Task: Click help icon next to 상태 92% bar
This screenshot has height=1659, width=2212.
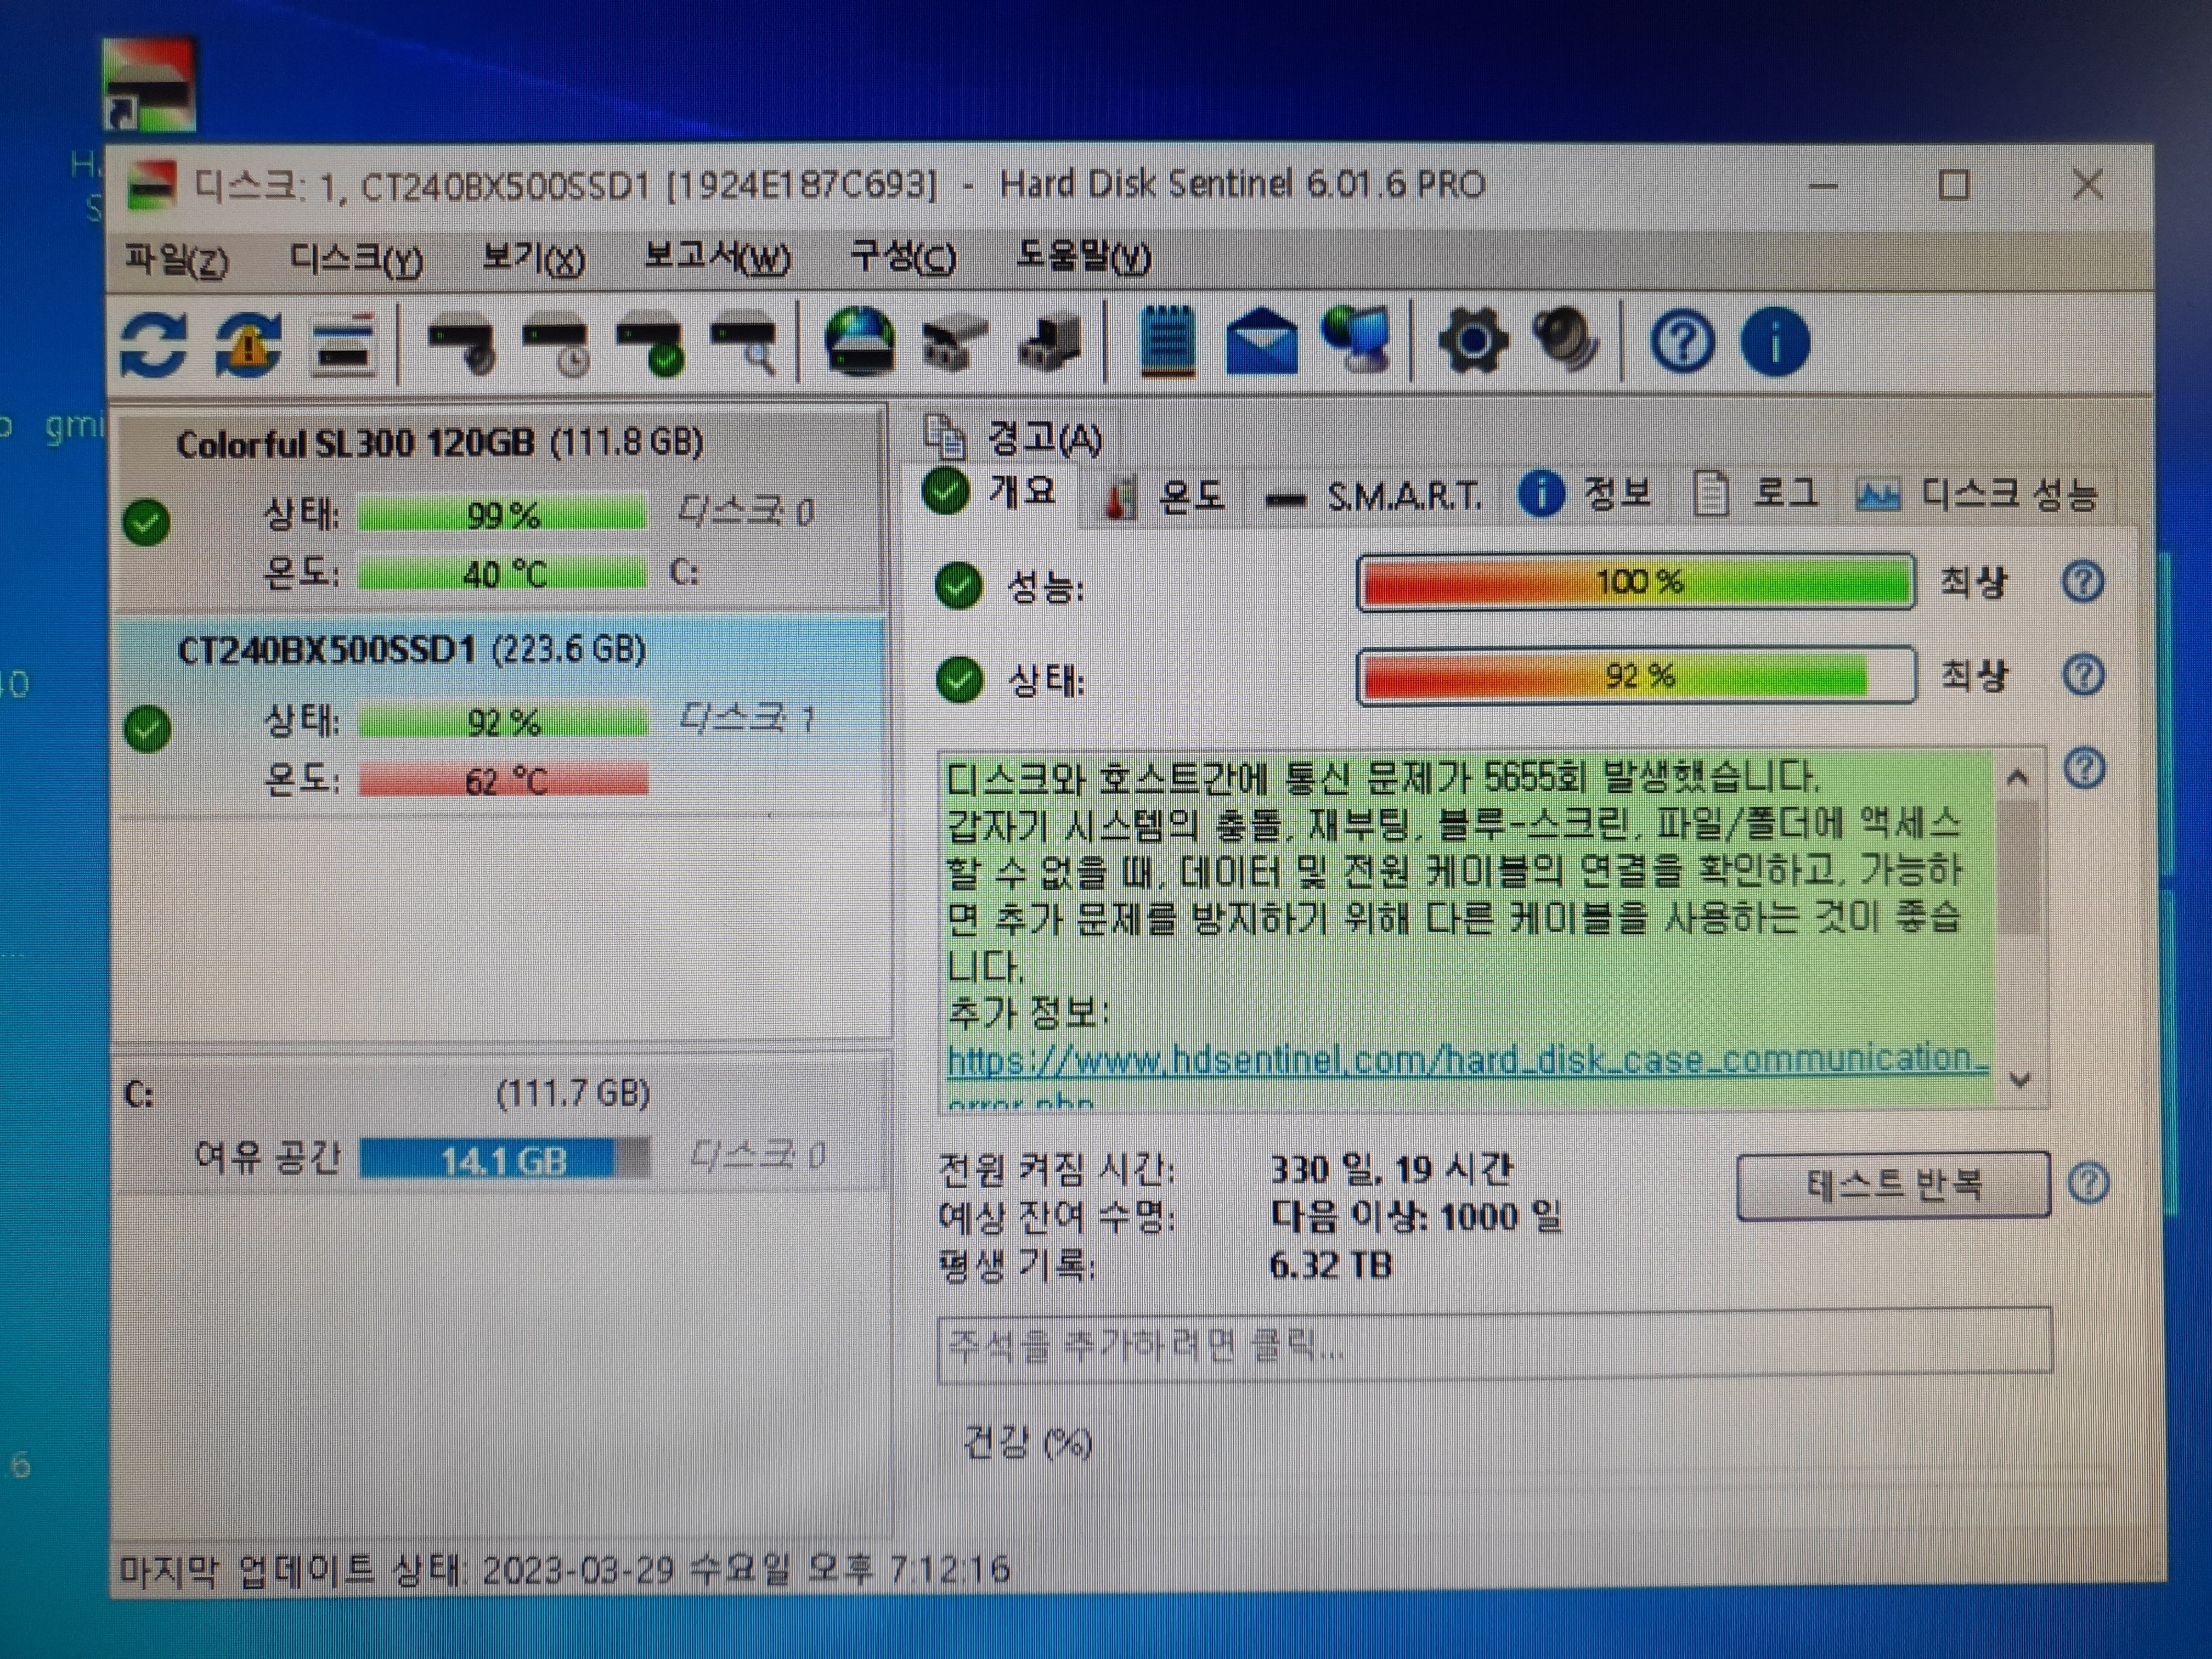Action: (x=2084, y=675)
